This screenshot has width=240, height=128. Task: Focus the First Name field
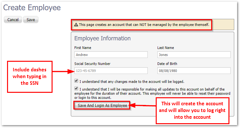click(x=111, y=55)
